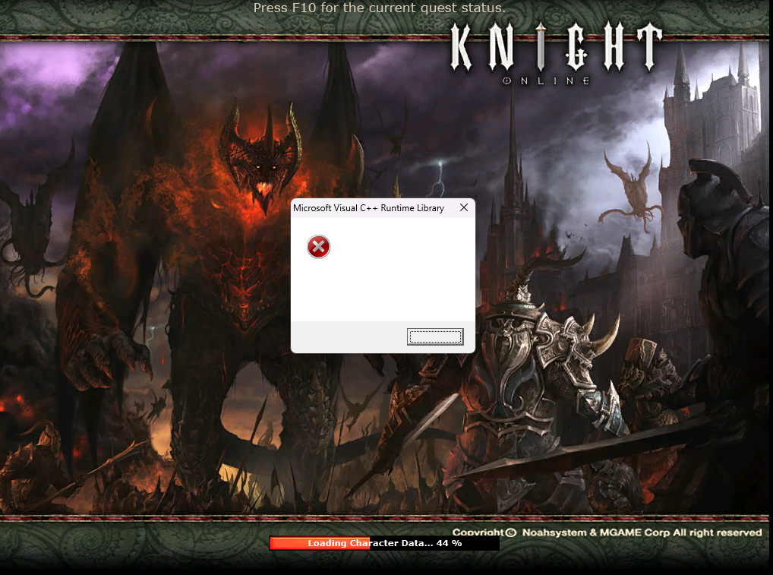The image size is (773, 575).
Task: Click the Noahsystem & MGAME Corp copyright text
Action: 642,532
